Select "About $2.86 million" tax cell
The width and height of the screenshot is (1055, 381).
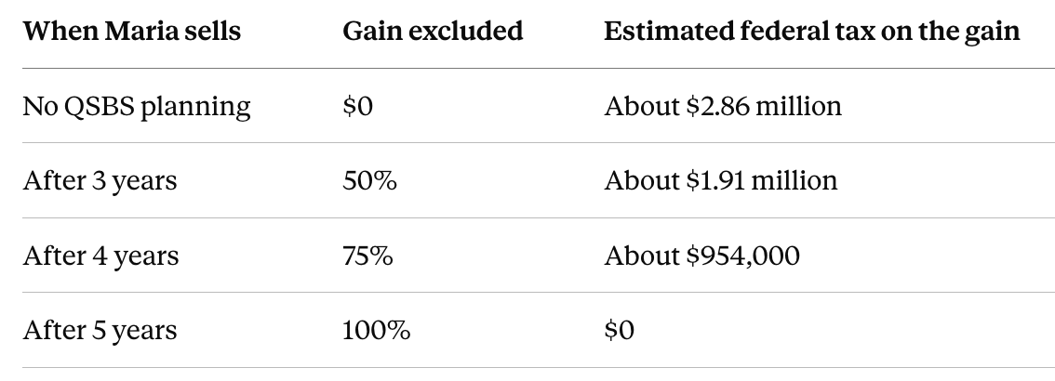click(x=723, y=106)
